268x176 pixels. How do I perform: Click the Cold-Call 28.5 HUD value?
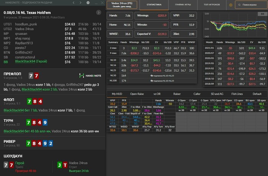click(x=113, y=111)
